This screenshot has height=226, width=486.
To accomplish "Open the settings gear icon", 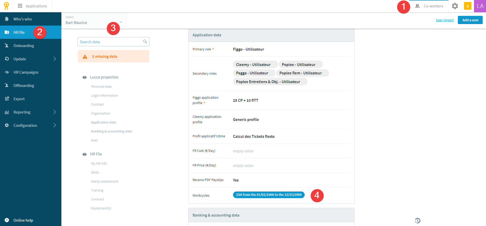I will 455,6.
